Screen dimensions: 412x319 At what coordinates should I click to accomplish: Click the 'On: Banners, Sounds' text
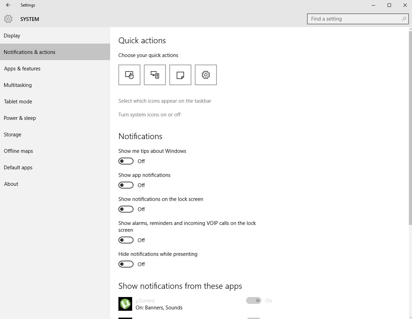pyautogui.click(x=159, y=307)
